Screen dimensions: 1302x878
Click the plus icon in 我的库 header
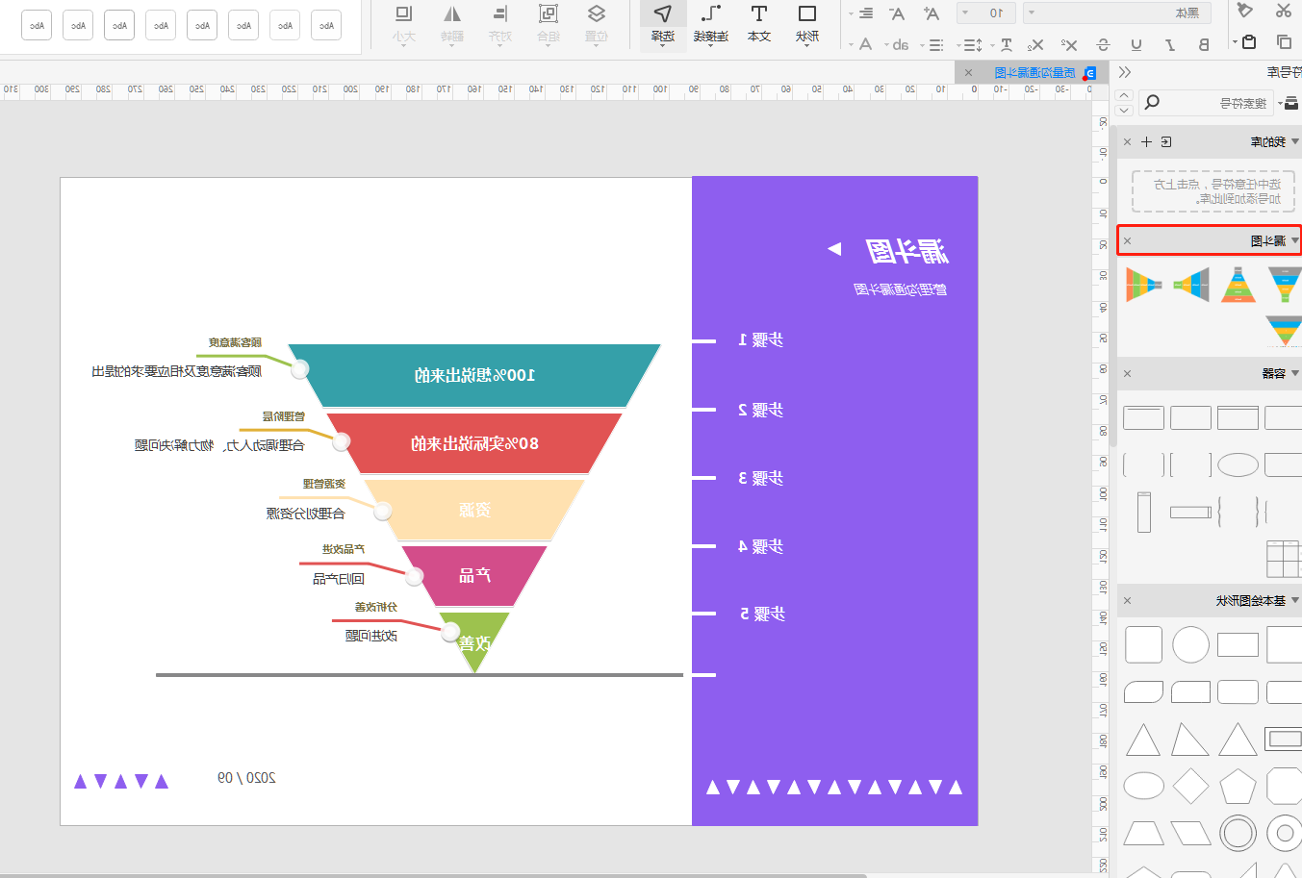[1146, 141]
